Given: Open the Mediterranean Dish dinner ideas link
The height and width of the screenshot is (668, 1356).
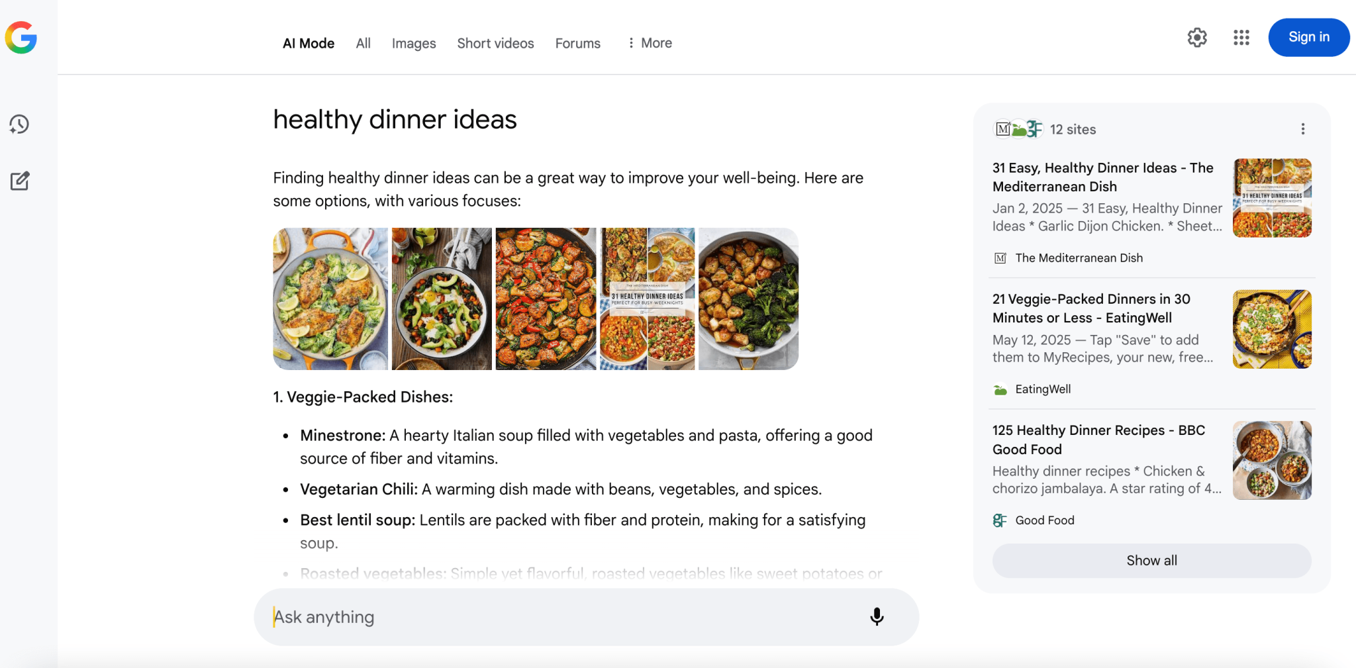Looking at the screenshot, I should point(1102,177).
